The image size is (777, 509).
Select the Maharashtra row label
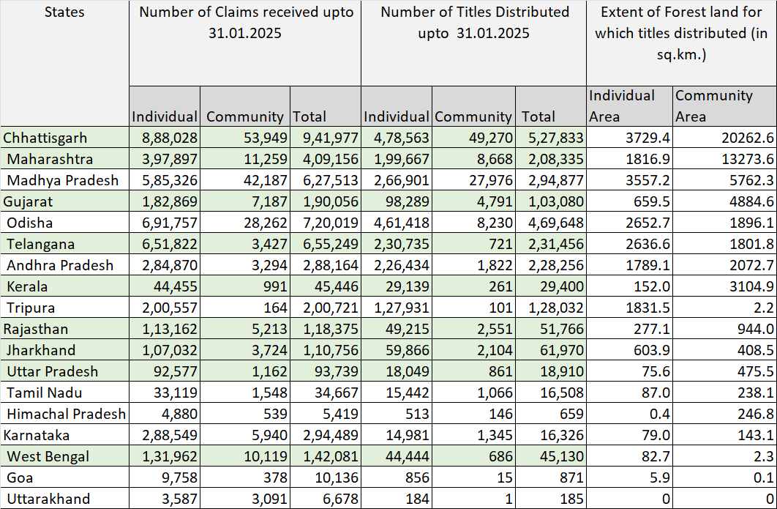(50, 159)
